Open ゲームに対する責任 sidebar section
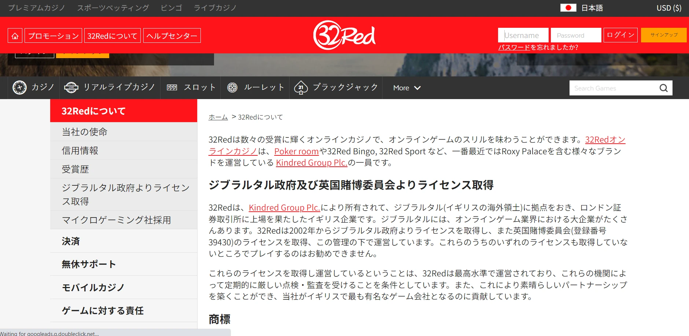 coord(124,310)
